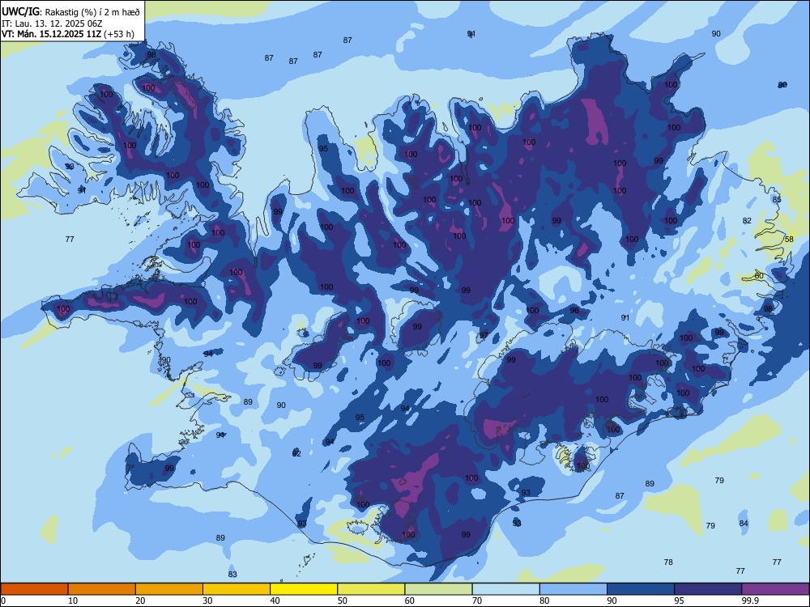The height and width of the screenshot is (607, 810).
Task: Click the legend tick label '70'
Action: (x=477, y=601)
